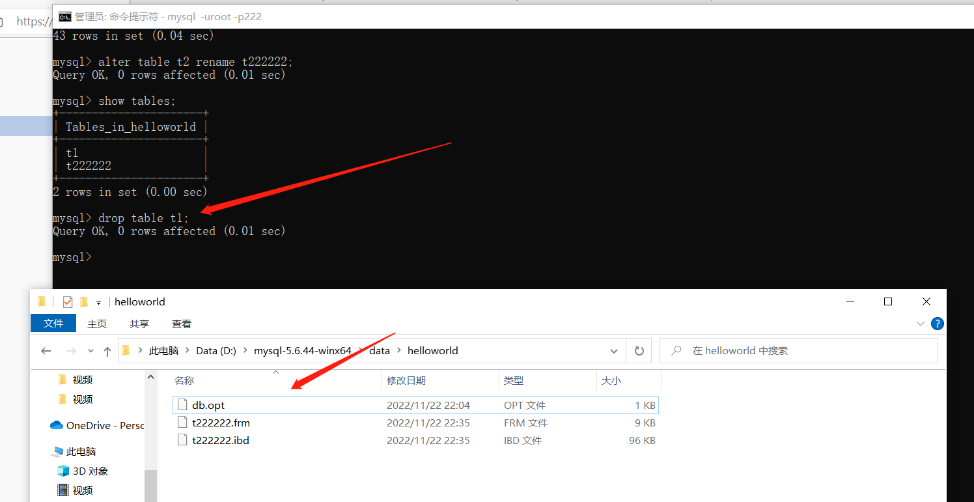
Task: Click 此电脑 in the address path
Action: [x=163, y=350]
